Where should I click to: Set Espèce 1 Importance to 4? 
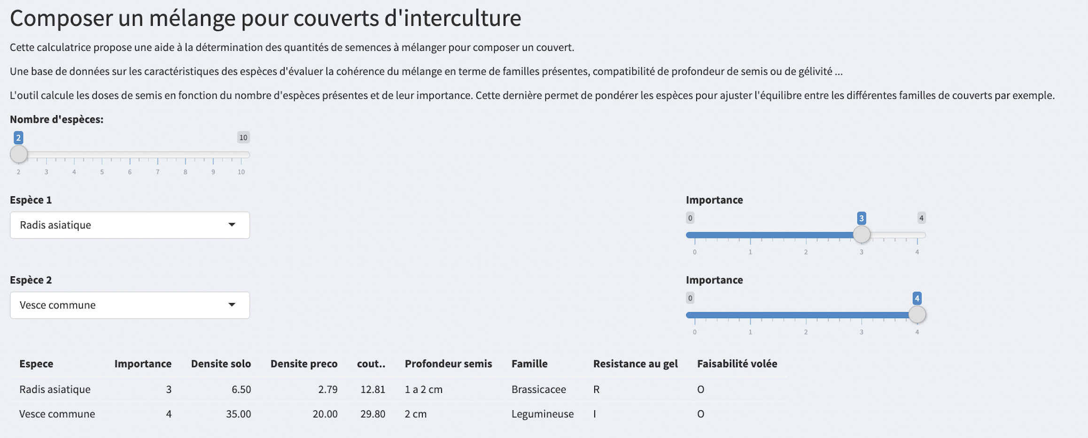pyautogui.click(x=917, y=235)
